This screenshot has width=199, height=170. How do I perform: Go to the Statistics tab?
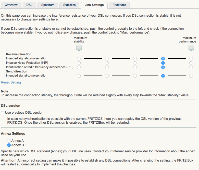click(x=69, y=5)
